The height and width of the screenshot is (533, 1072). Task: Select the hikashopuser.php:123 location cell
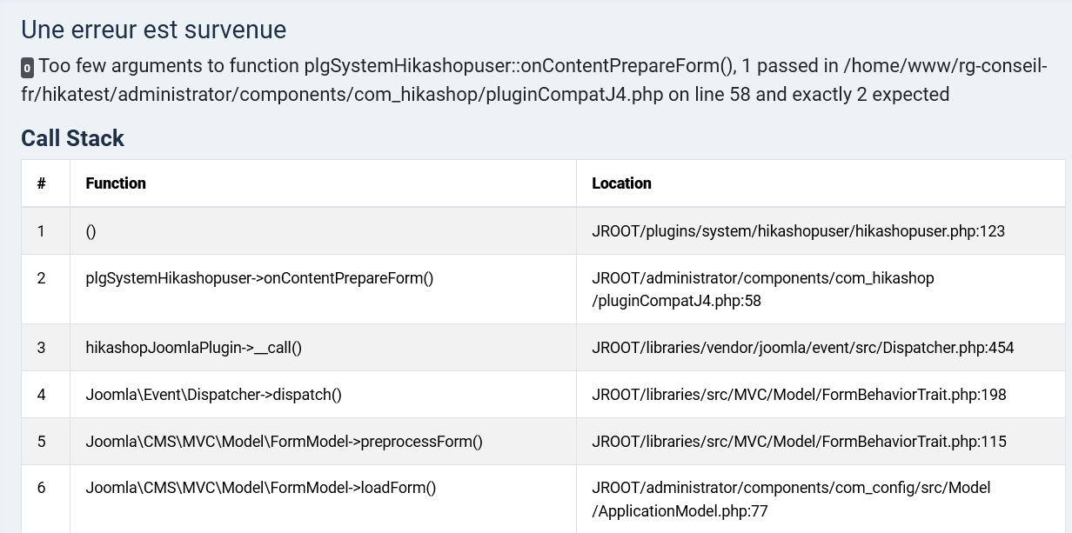coord(798,231)
